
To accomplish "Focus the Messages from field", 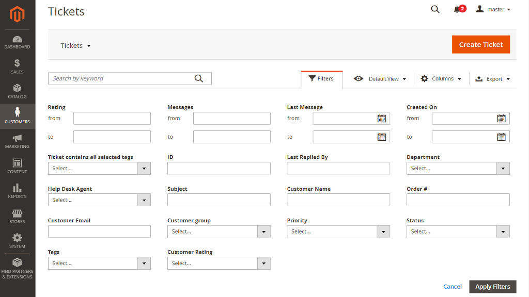I will point(232,118).
